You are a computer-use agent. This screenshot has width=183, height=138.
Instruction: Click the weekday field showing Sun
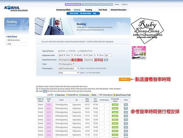[x=108, y=55]
